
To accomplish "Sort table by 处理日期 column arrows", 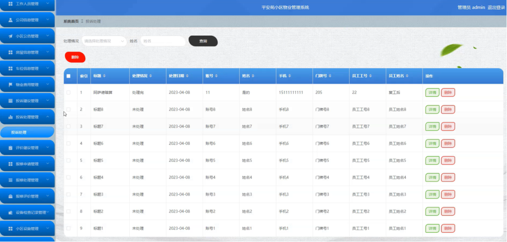I will point(187,76).
